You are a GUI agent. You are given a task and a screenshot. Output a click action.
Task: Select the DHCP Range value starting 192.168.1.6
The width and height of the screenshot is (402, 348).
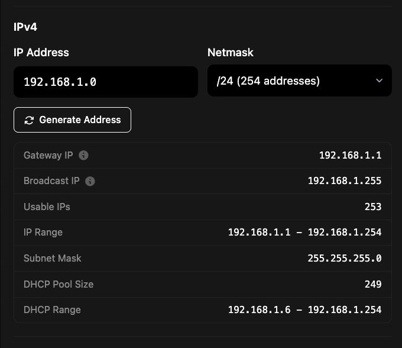[304, 310]
